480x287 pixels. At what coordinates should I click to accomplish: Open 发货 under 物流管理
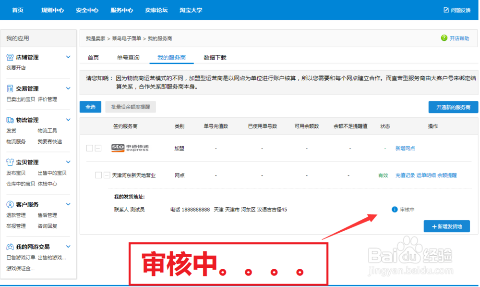(x=11, y=131)
